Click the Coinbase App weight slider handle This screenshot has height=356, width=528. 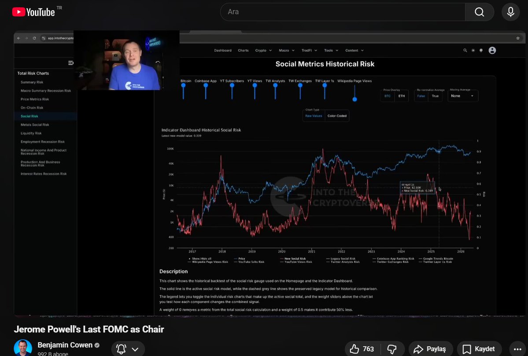pyautogui.click(x=205, y=85)
